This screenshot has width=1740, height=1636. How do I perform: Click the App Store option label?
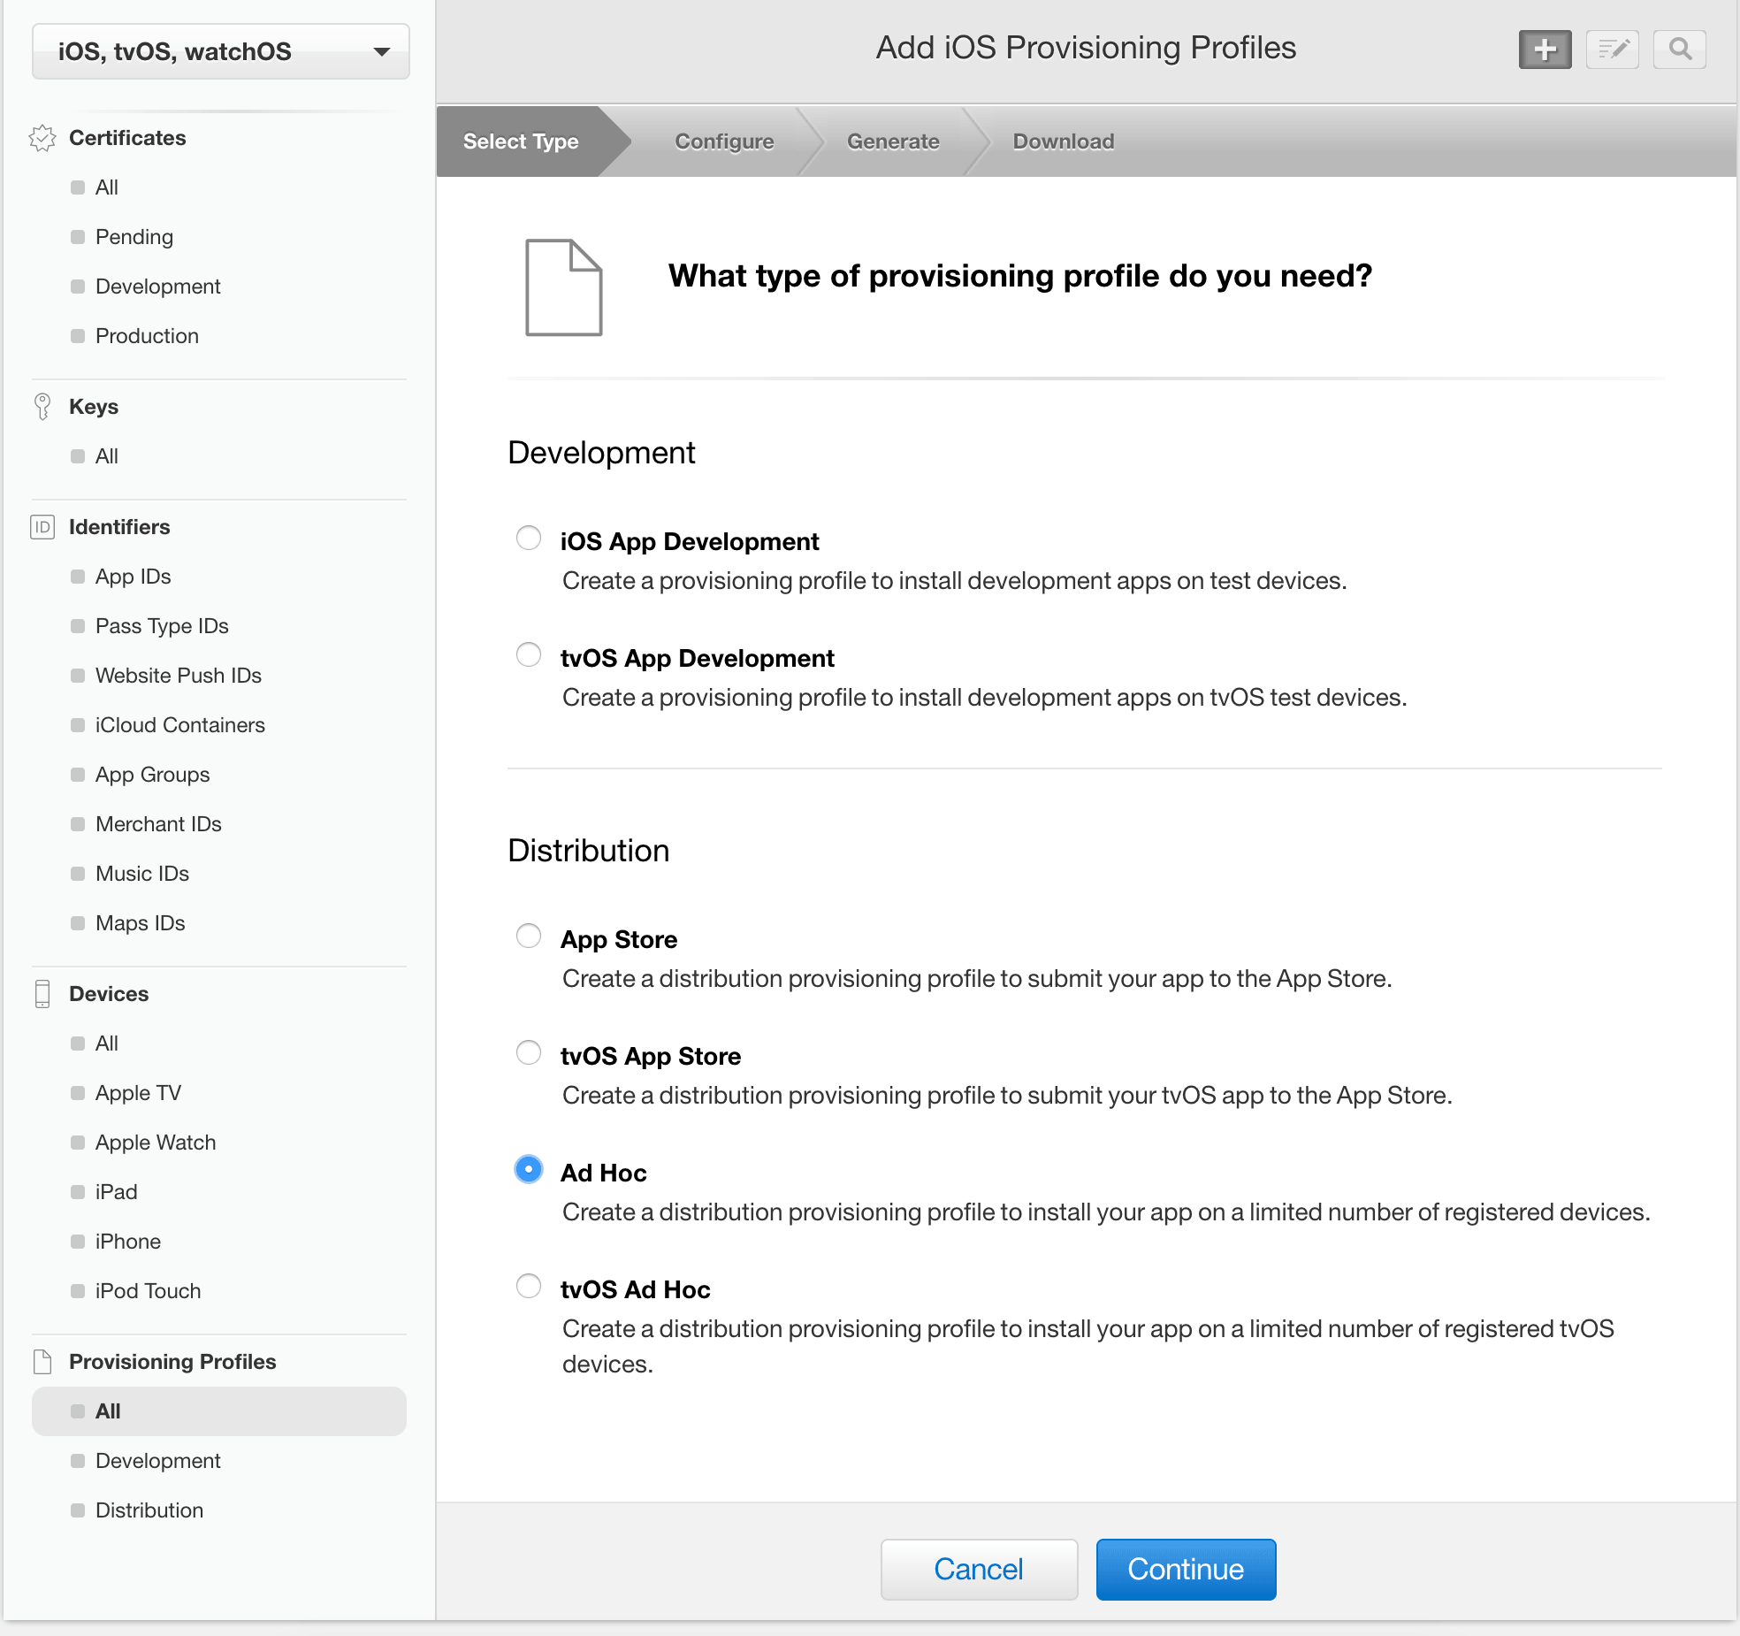coord(619,939)
